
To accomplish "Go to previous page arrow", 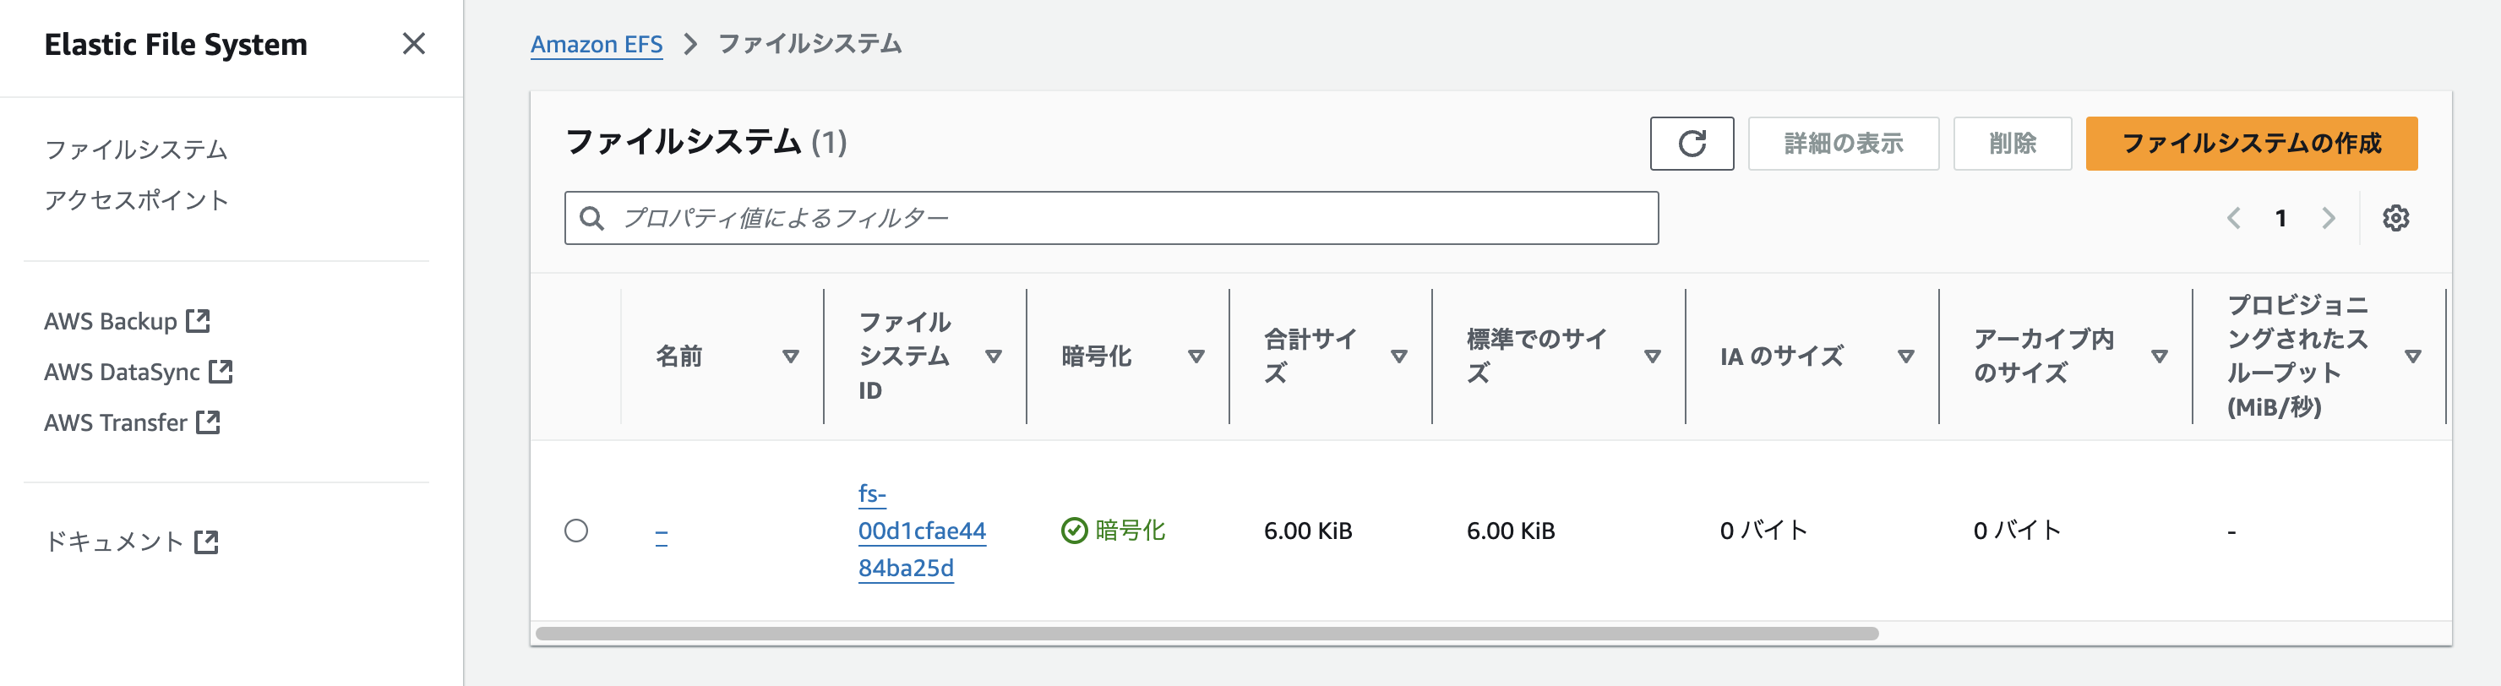I will [x=2234, y=218].
